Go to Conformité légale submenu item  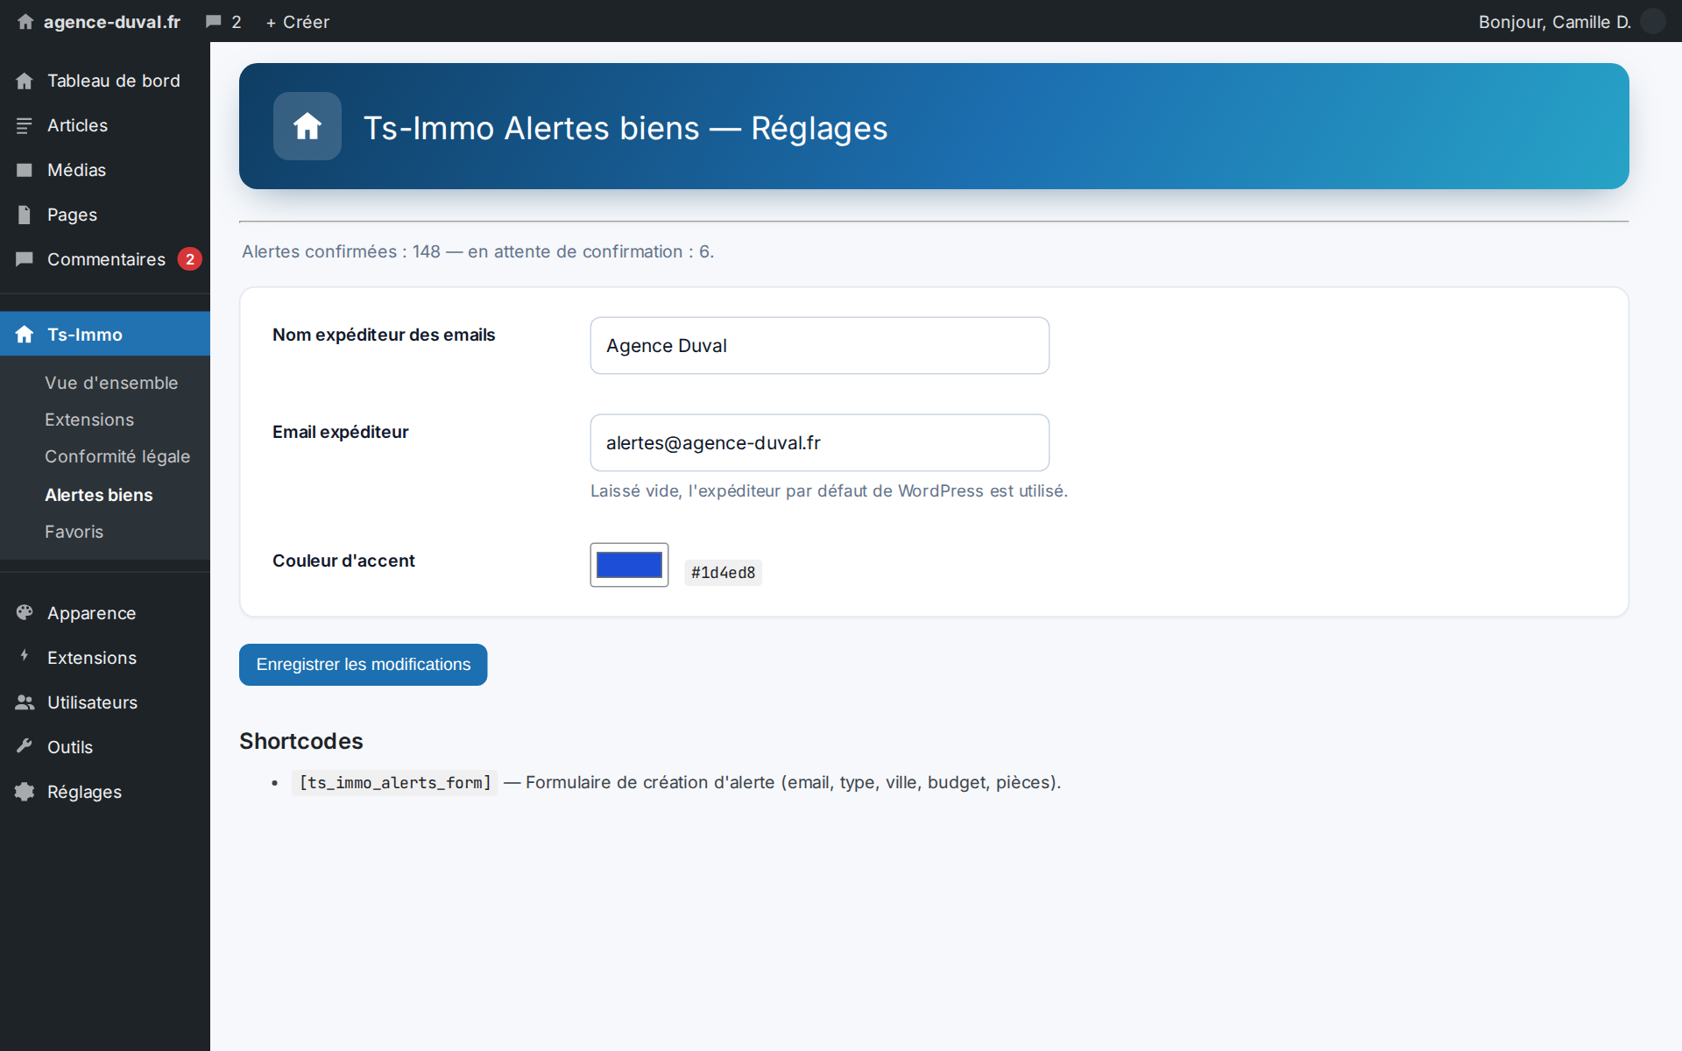117,456
